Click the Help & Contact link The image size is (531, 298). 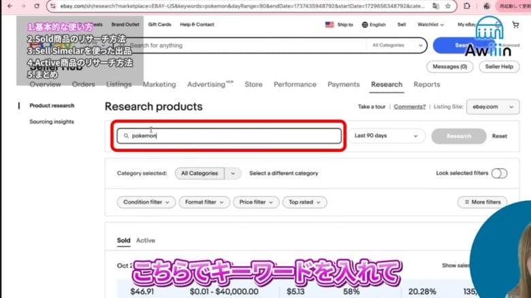click(x=197, y=24)
